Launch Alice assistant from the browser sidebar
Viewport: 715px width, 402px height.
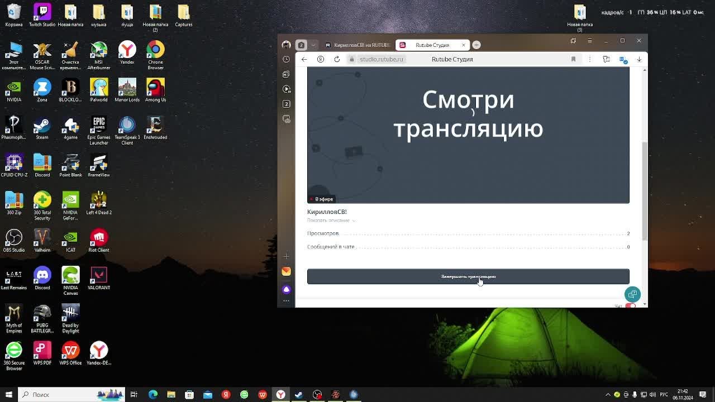tap(286, 289)
